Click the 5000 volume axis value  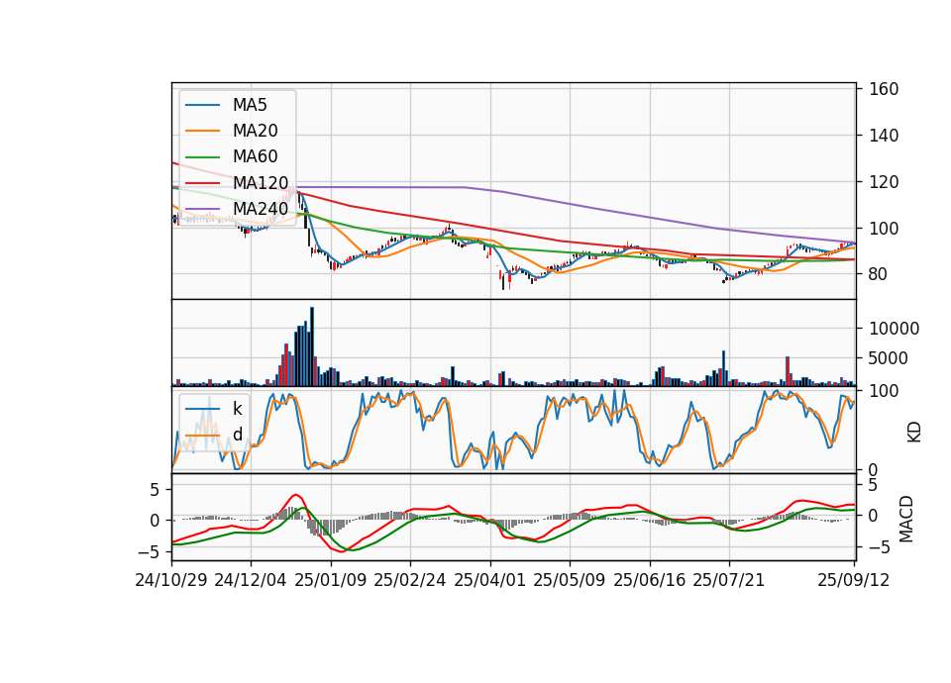coord(889,358)
